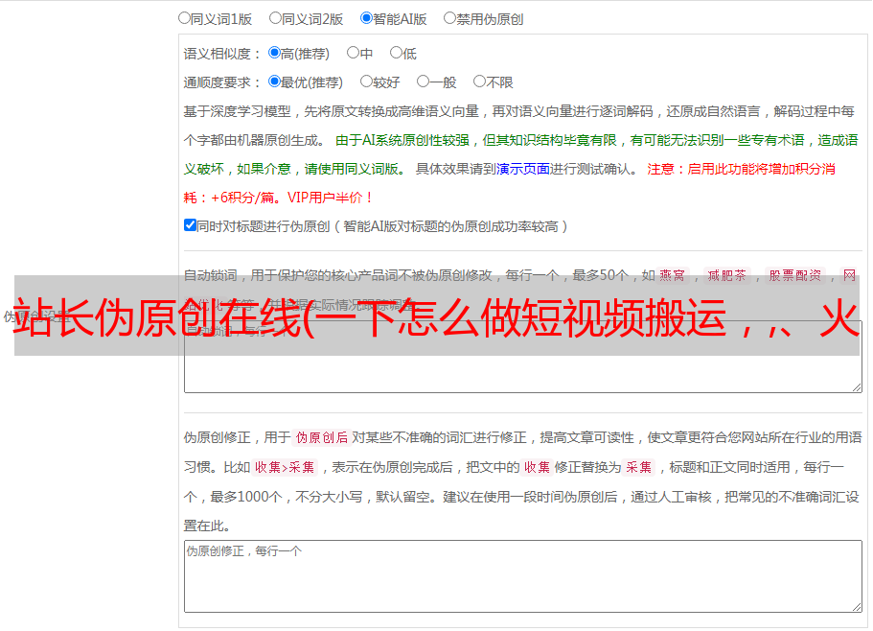Click the 自动锁词 textarea

pyautogui.click(x=523, y=357)
